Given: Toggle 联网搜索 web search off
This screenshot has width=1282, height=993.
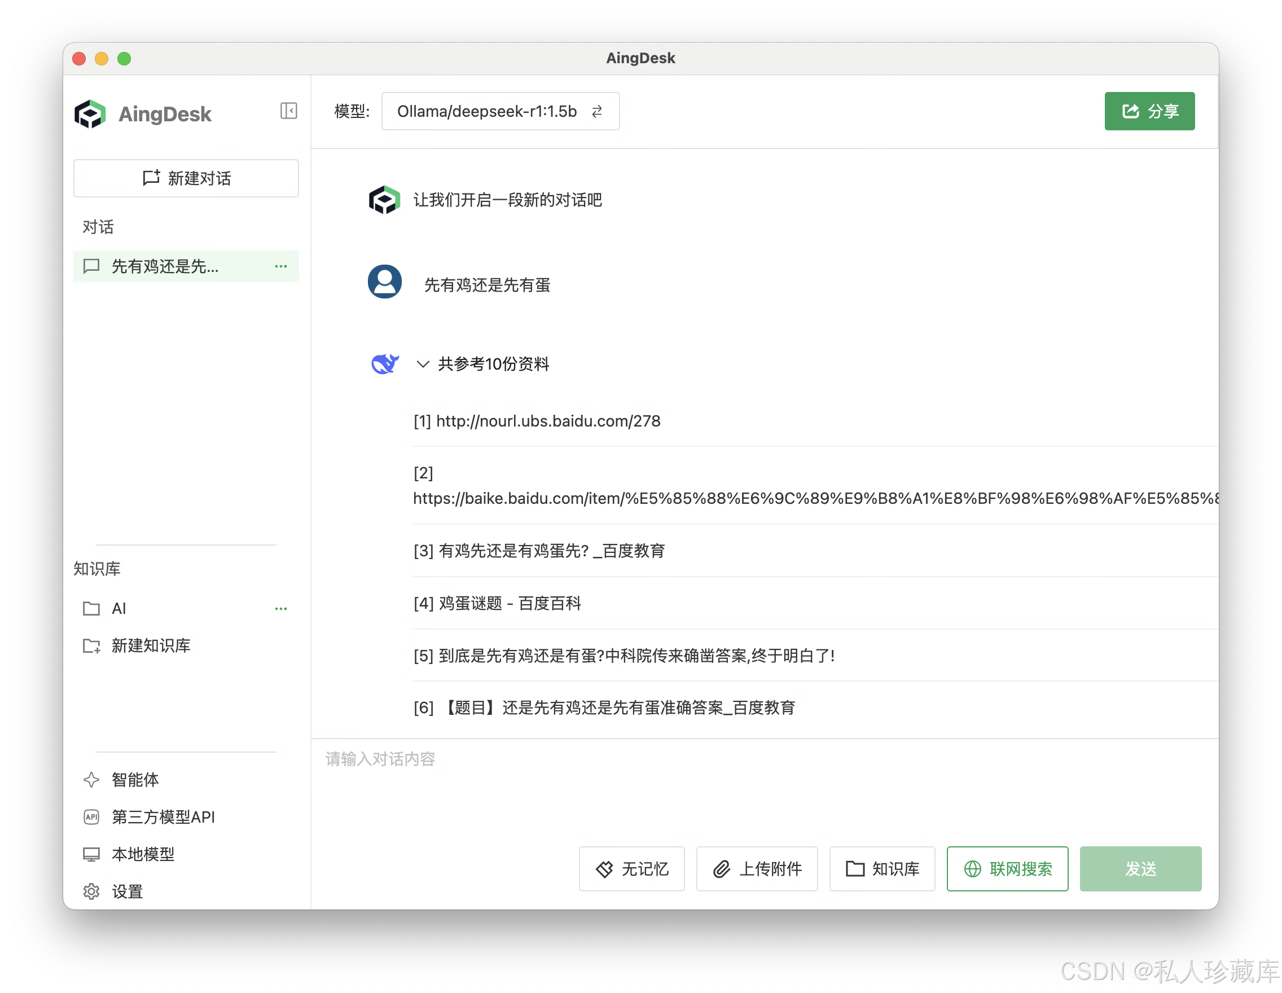Looking at the screenshot, I should [1007, 868].
